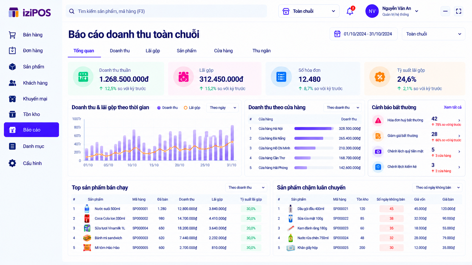Click the Cửa hàng Đà Nẵng revenue bar

314,138
